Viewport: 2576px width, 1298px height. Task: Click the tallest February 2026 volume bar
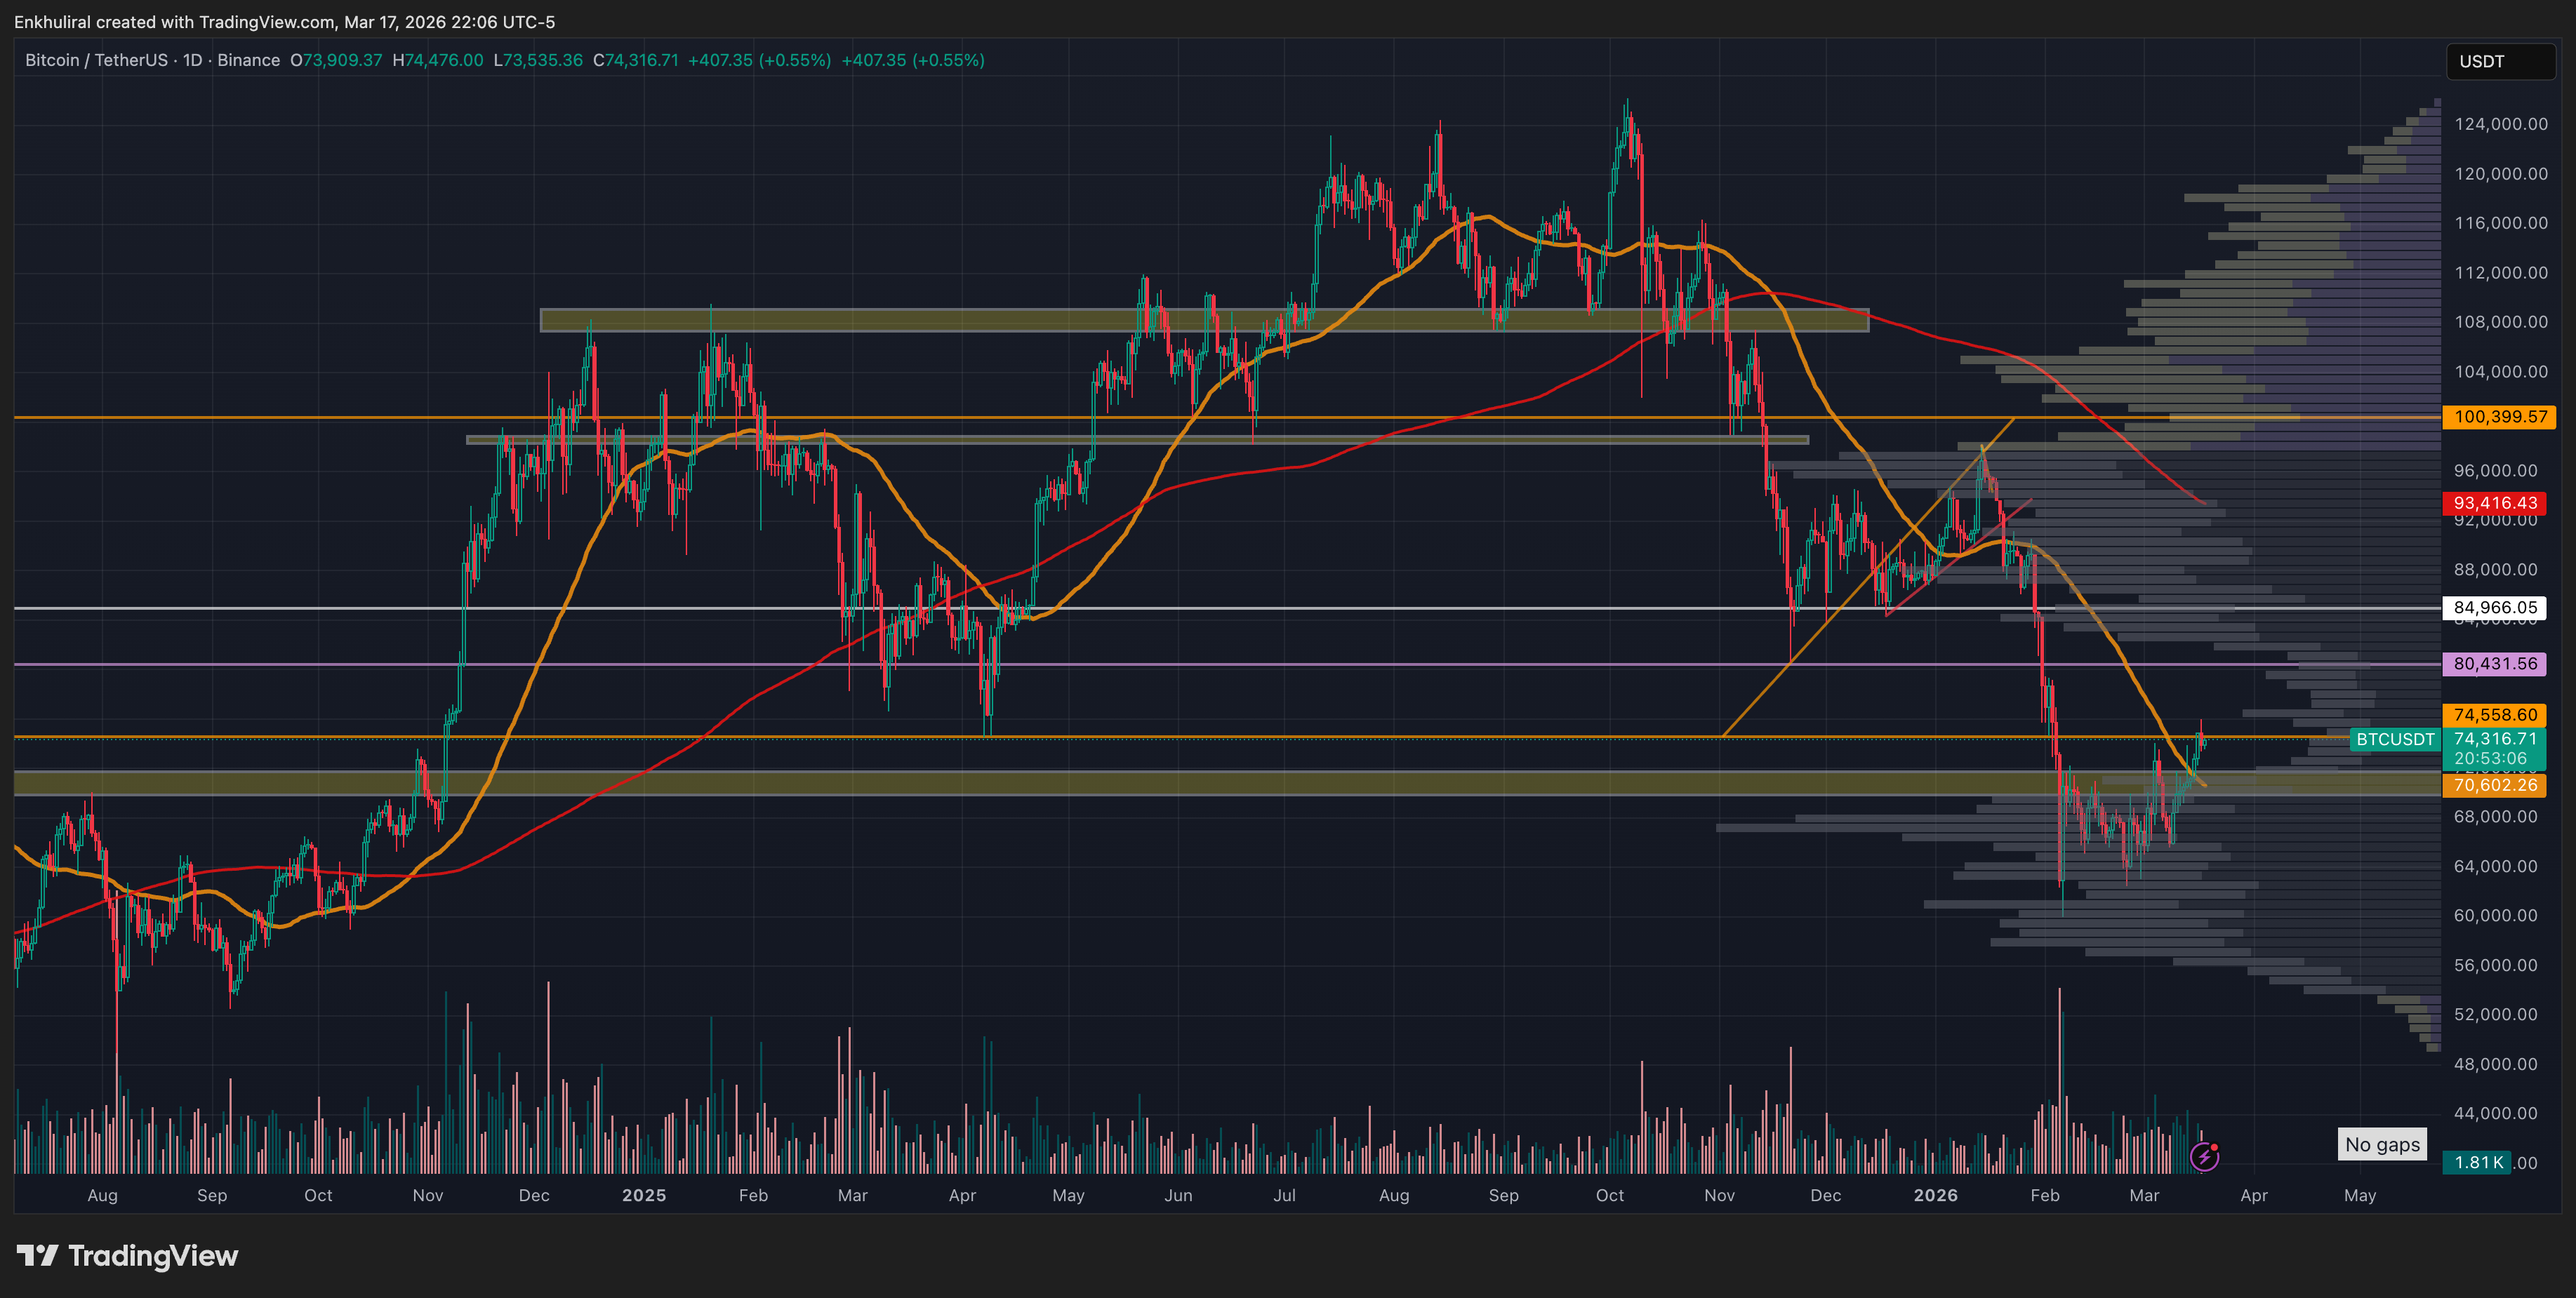2060,1079
